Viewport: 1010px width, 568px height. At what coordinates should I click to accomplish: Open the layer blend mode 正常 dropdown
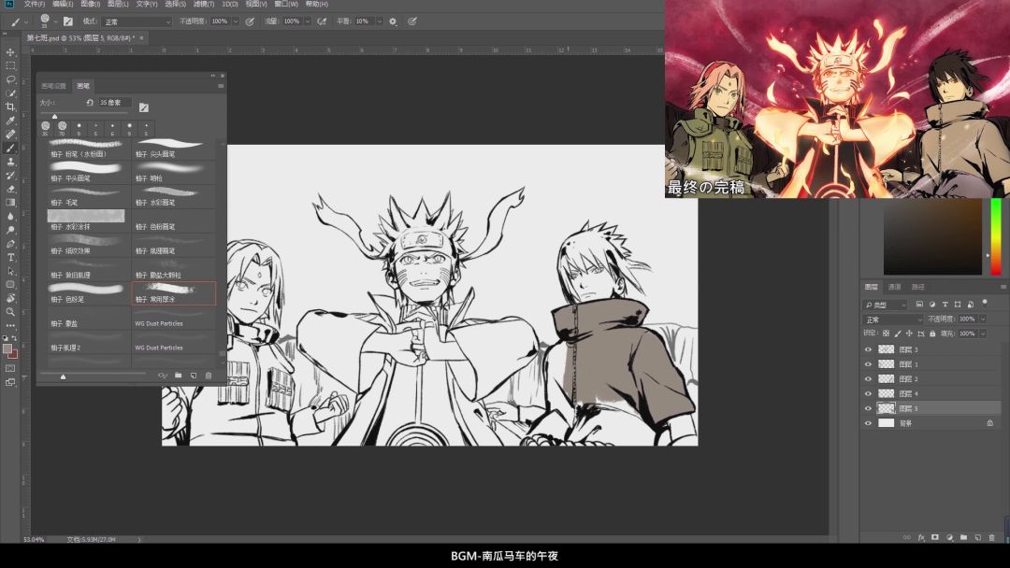coord(892,319)
